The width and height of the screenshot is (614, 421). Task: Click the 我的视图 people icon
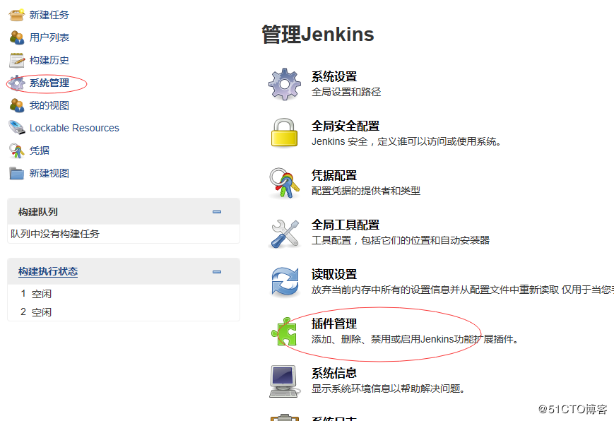point(17,105)
